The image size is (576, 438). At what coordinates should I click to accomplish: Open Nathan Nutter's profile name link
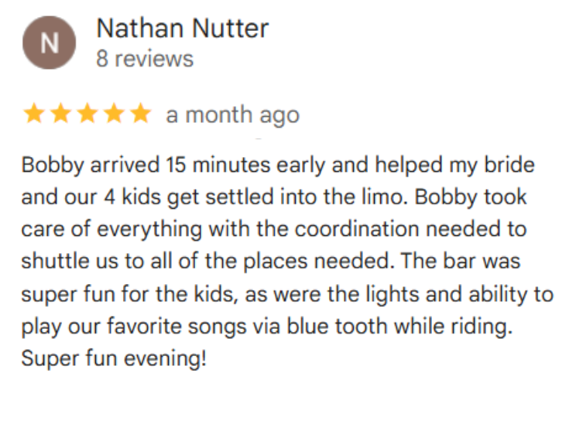[x=182, y=29]
